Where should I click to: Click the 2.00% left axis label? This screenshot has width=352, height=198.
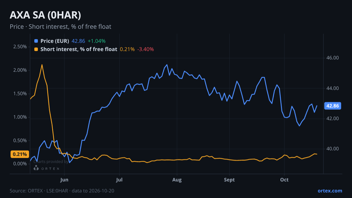pyautogui.click(x=20, y=70)
